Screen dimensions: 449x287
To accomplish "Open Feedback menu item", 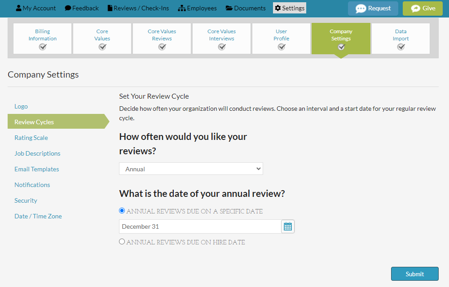I will pyautogui.click(x=82, y=8).
